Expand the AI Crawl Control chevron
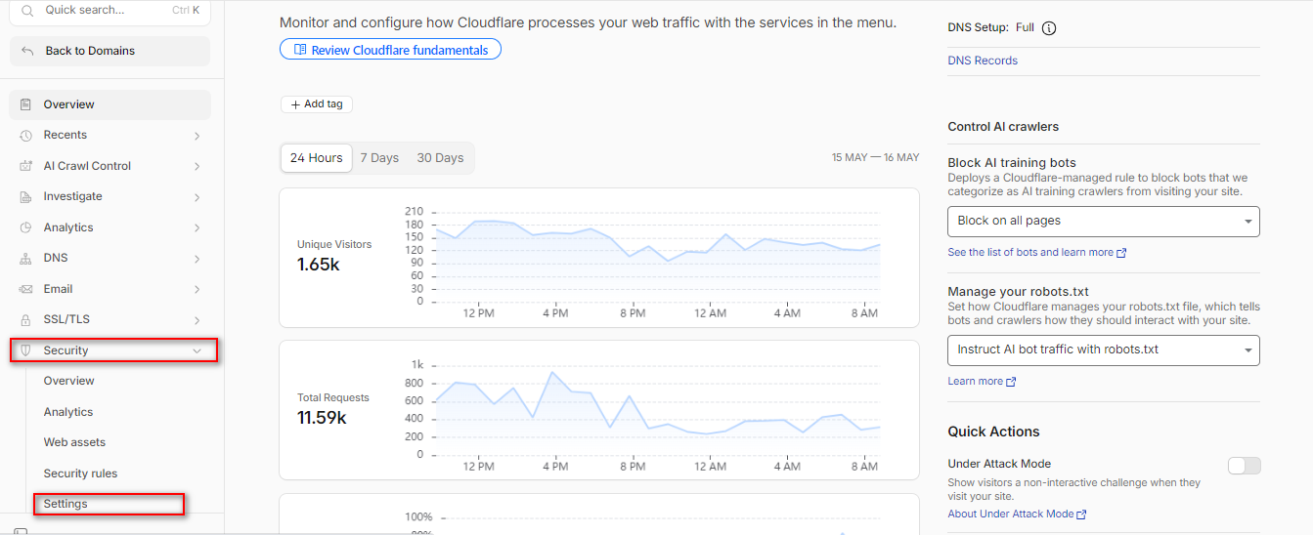The image size is (1313, 535). click(197, 167)
